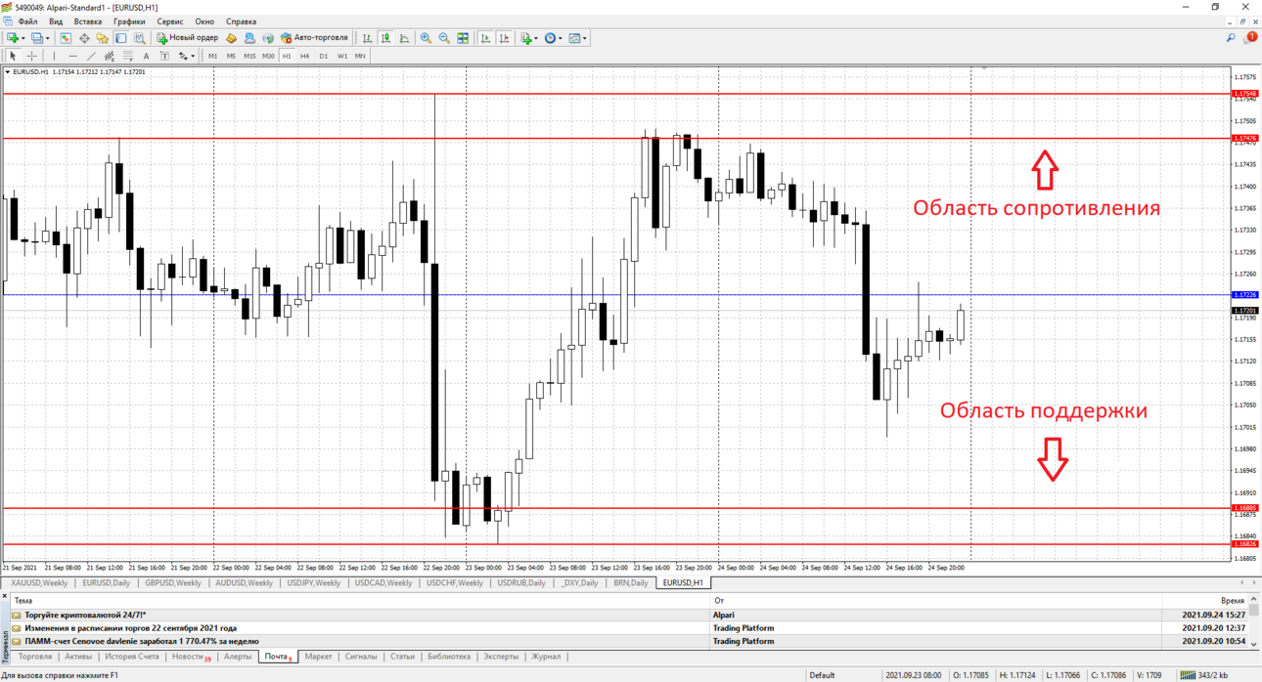Click the 1.17226 blue line price label
This screenshot has width=1262, height=682.
click(1244, 294)
